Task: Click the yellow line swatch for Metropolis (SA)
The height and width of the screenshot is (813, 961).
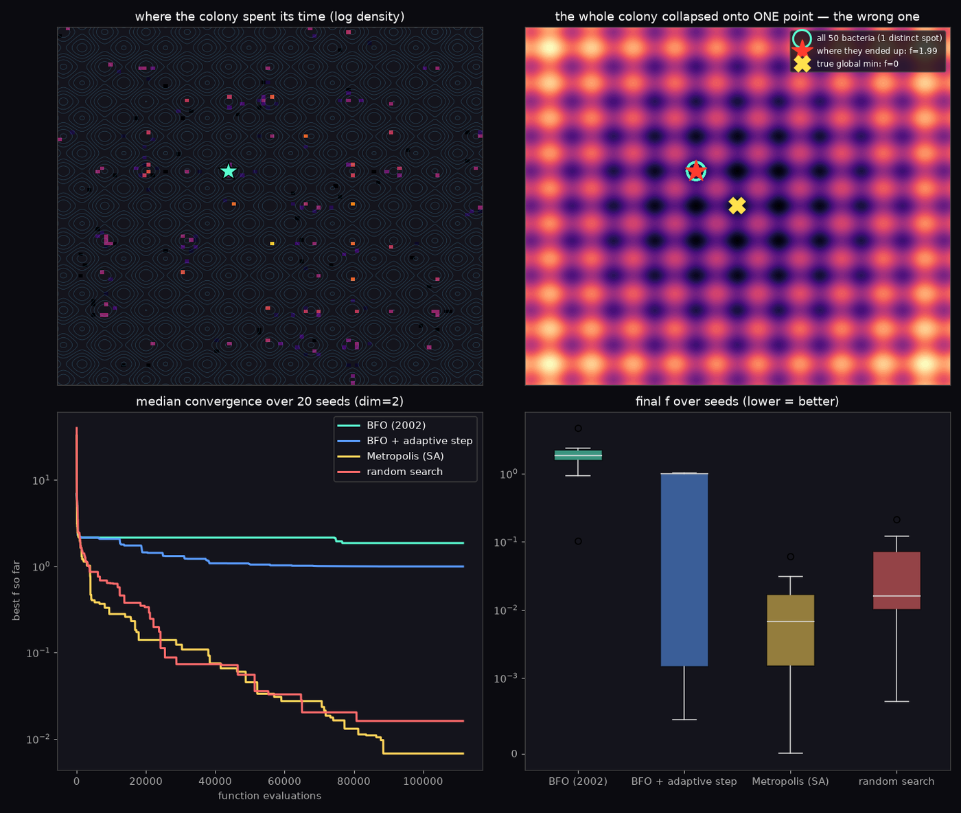Action: [x=349, y=457]
